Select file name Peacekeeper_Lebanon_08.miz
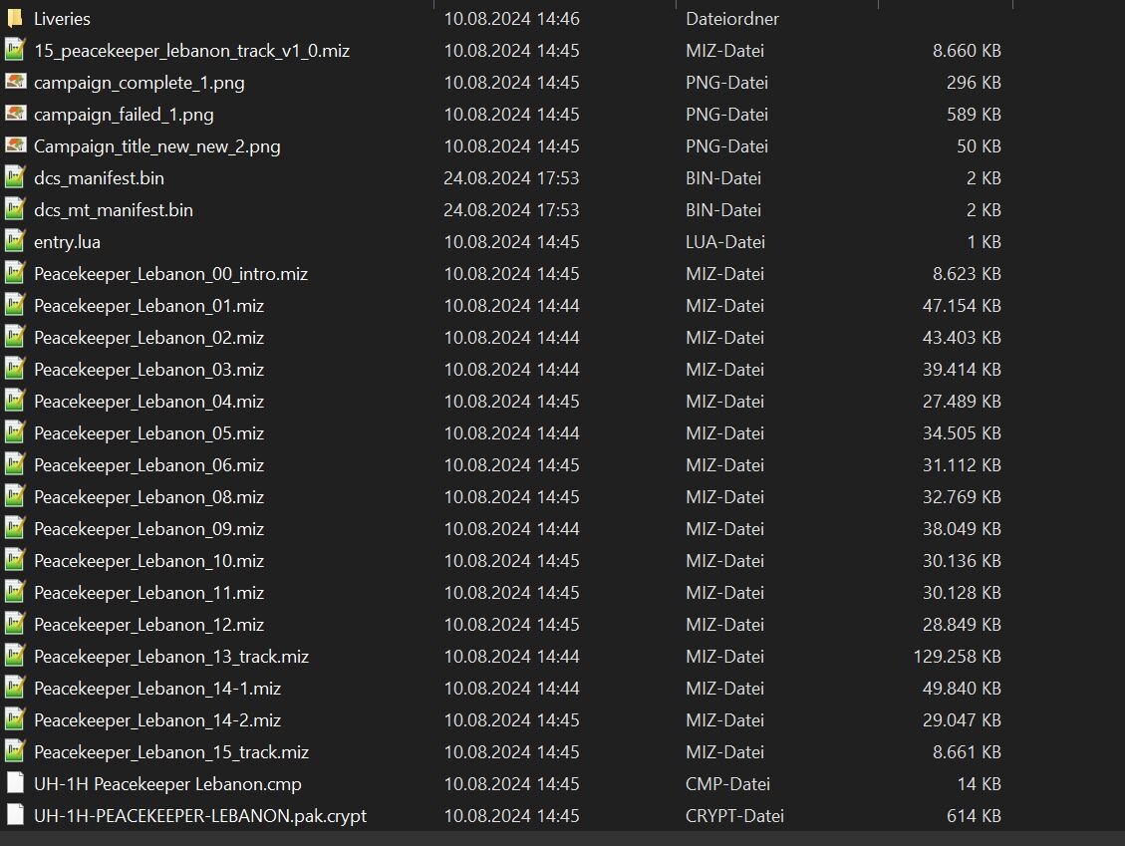1125x846 pixels. point(148,496)
